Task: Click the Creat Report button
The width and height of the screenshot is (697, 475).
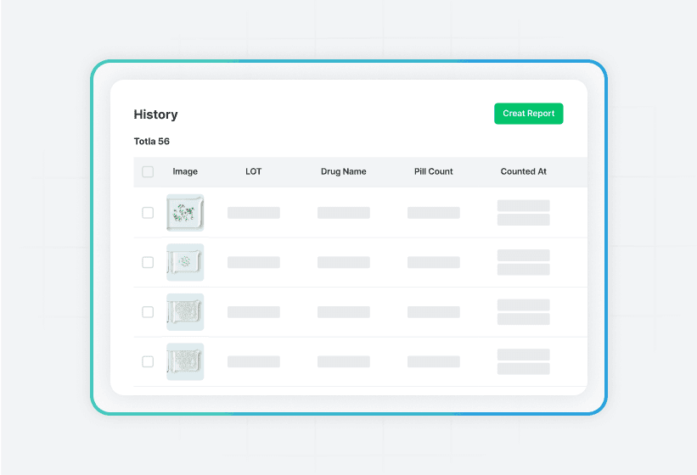Action: click(528, 114)
